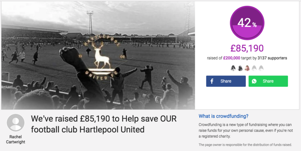Open the first supporter avatar

[x=233, y=68]
